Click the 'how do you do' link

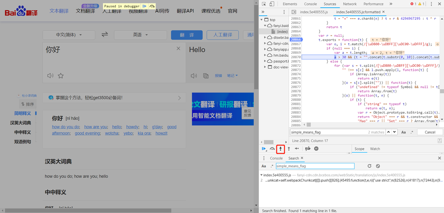[66, 127]
